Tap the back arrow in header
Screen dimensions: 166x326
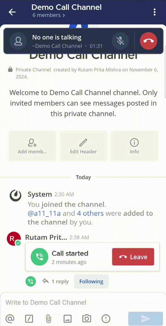(12, 12)
